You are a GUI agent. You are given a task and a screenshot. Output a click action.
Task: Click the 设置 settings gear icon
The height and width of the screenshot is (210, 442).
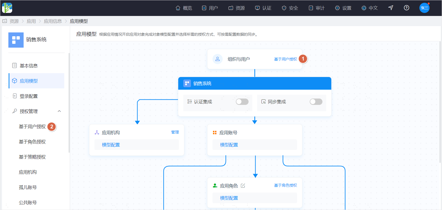337,8
